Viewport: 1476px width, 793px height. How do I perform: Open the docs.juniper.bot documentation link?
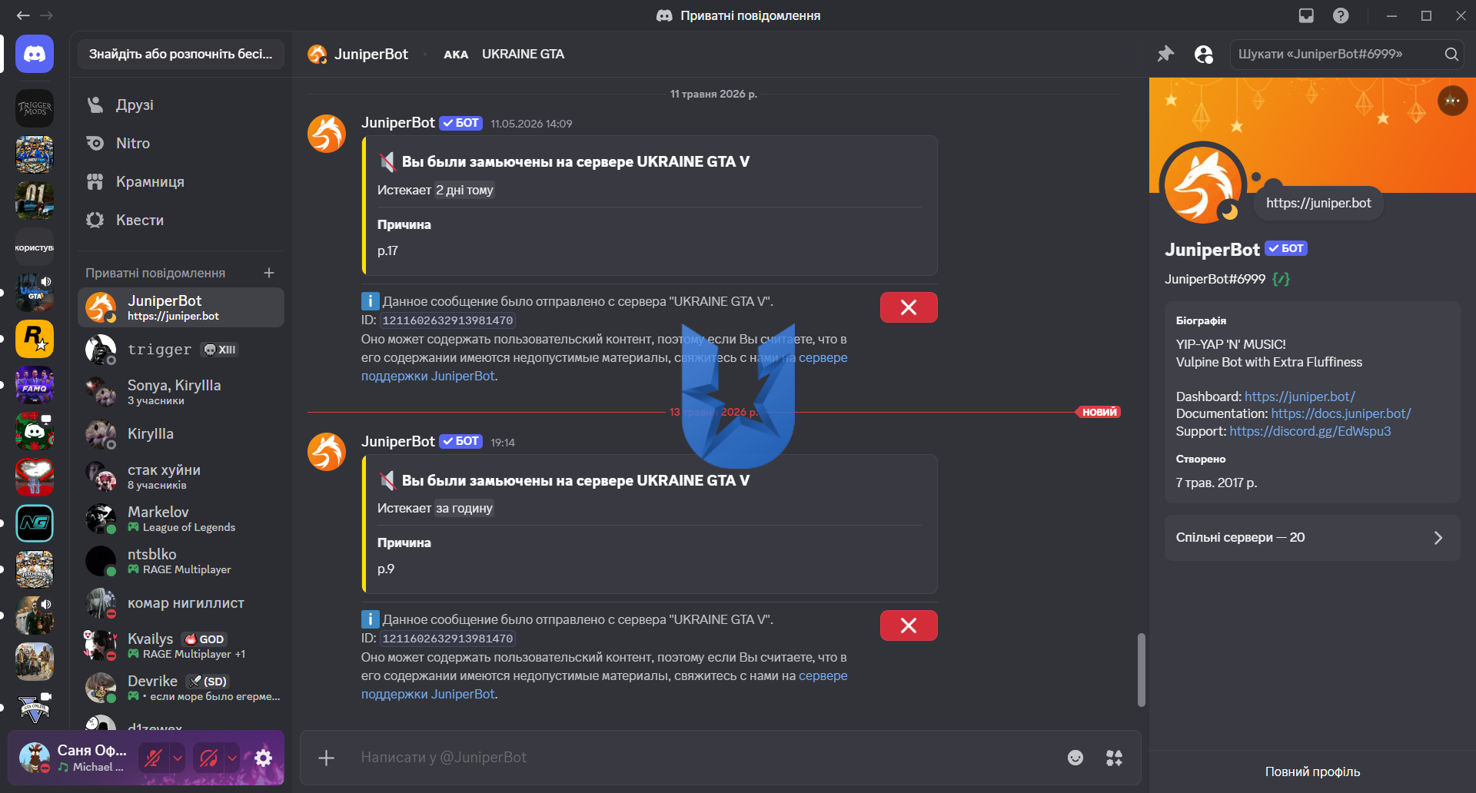1341,413
